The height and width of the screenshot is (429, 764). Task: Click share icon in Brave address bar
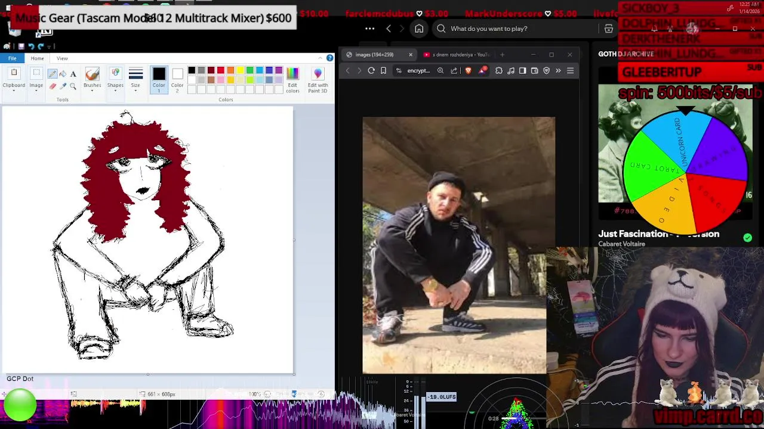click(x=454, y=70)
